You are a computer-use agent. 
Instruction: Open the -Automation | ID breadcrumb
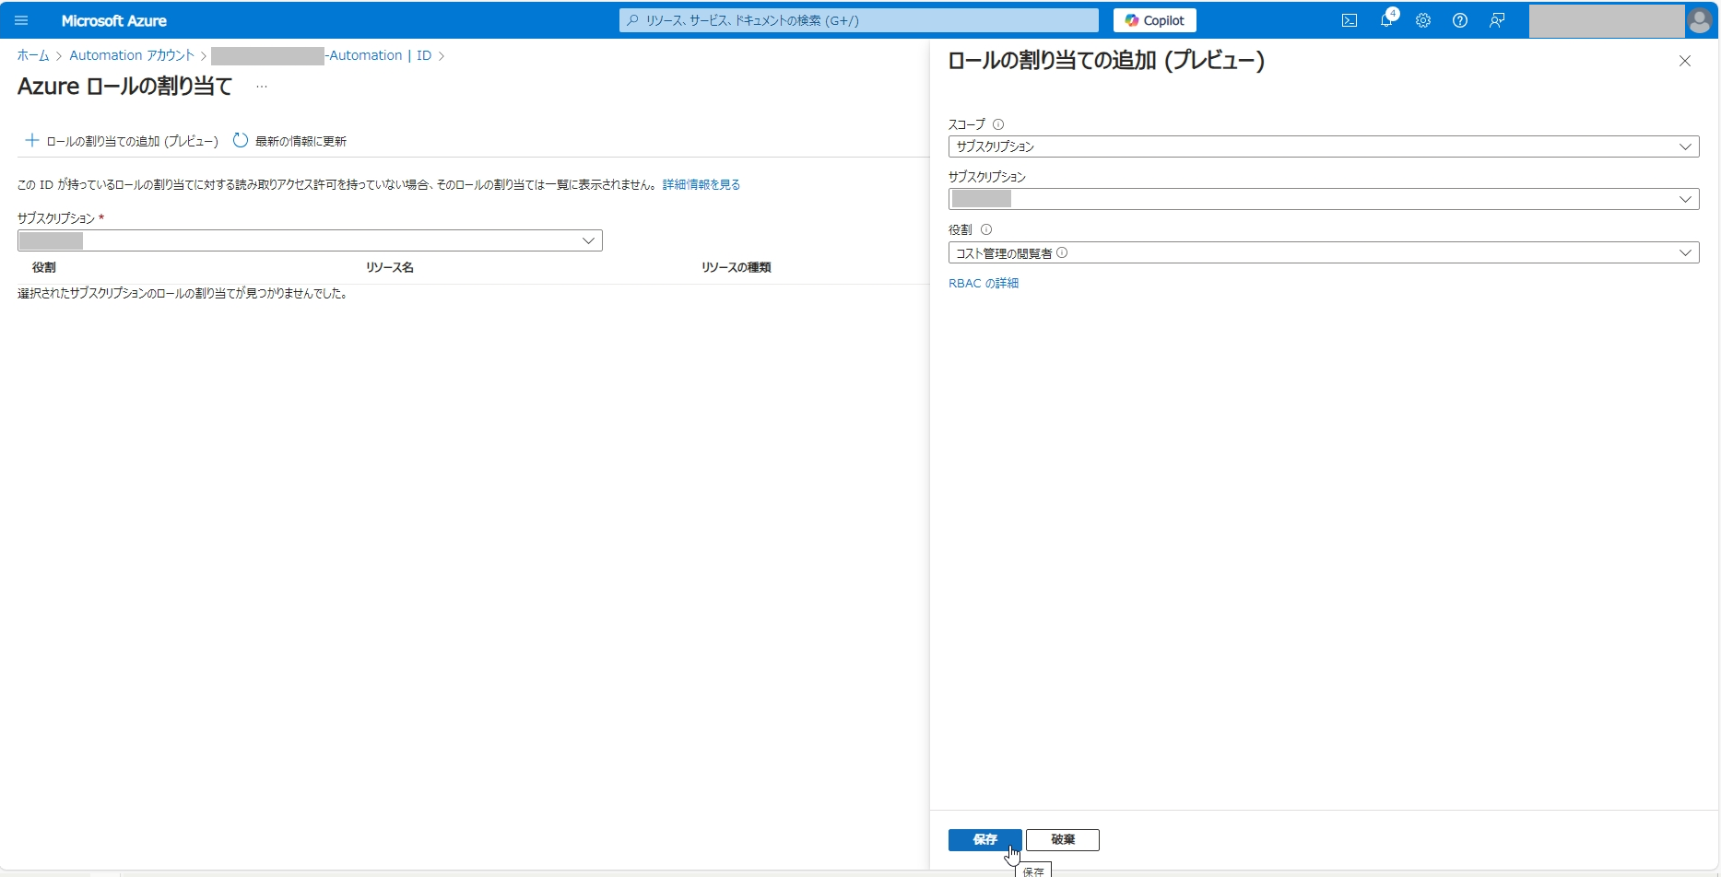tap(321, 55)
